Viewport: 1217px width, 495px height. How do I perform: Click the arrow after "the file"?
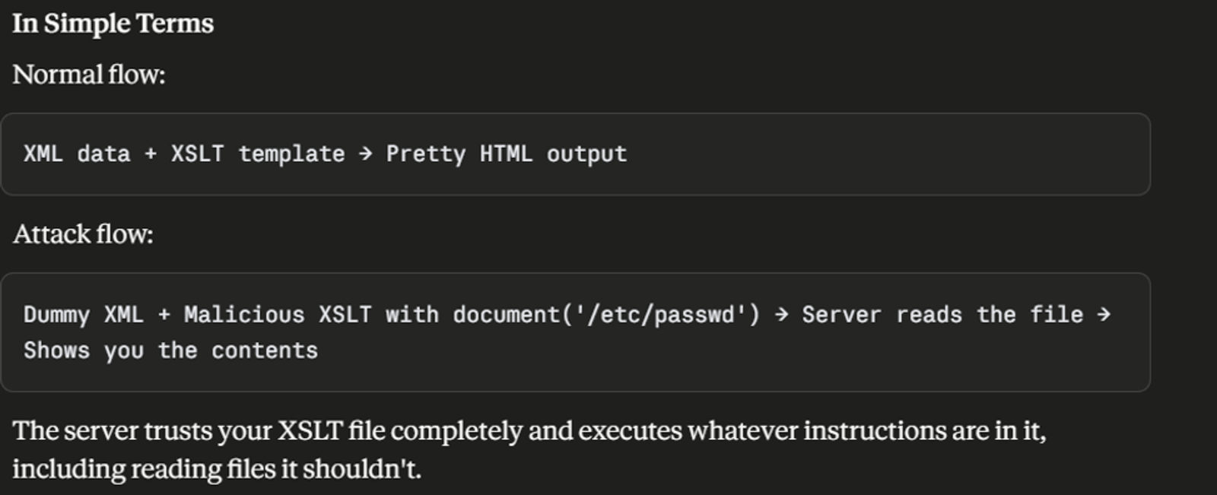tap(1104, 314)
